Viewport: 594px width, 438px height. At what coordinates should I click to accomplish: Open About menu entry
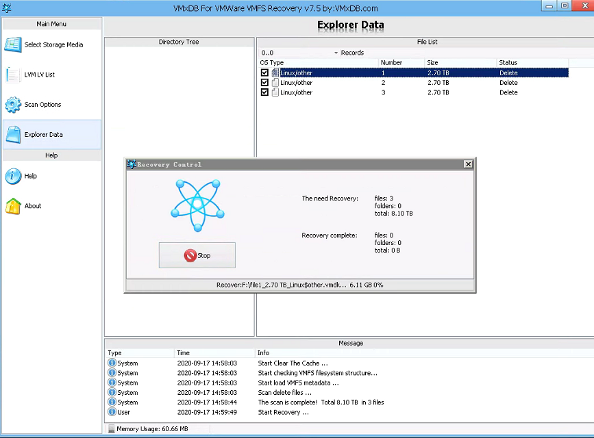[52, 206]
